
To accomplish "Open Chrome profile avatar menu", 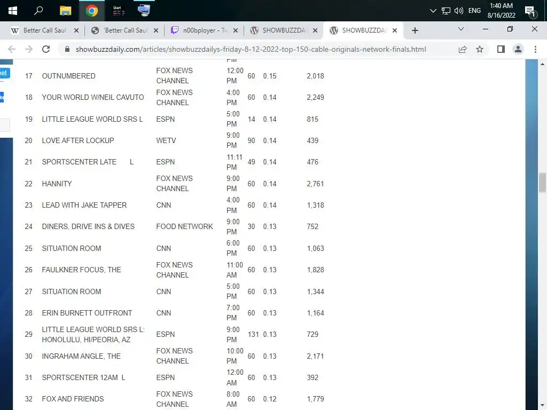I will pos(518,50).
